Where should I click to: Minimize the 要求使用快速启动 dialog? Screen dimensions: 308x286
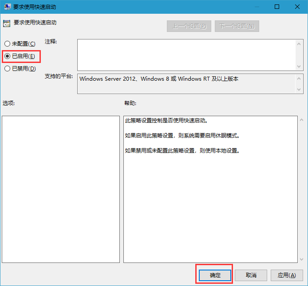256,7
